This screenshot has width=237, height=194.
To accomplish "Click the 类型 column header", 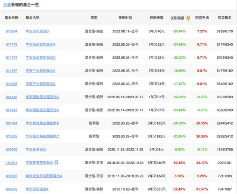I will tap(94, 18).
